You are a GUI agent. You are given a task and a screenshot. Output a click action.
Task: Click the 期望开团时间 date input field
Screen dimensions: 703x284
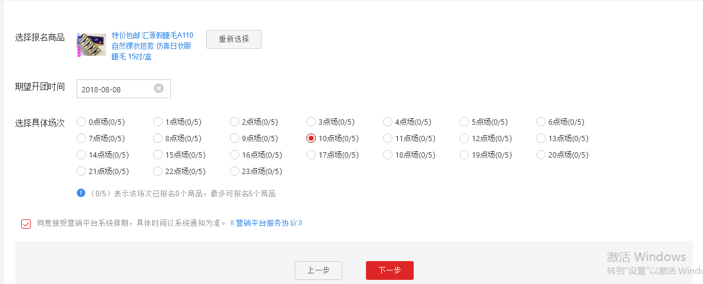[x=115, y=89]
